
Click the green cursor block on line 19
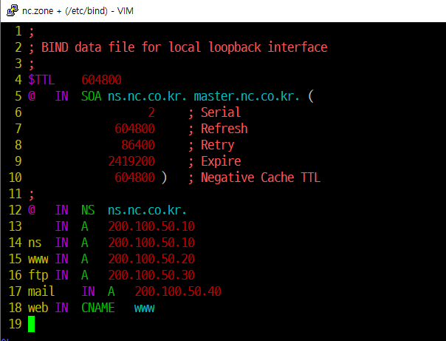coord(31,324)
